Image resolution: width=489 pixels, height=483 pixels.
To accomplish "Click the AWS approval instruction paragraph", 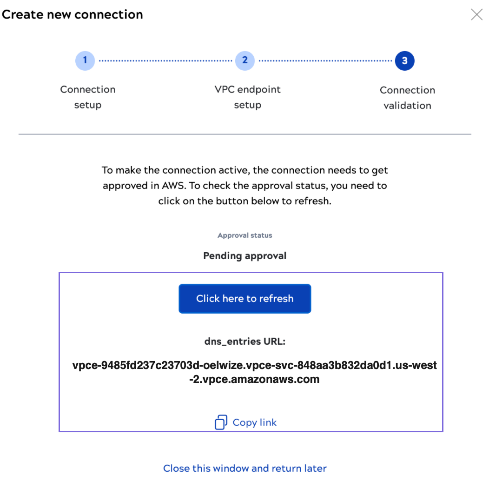I will tap(244, 186).
